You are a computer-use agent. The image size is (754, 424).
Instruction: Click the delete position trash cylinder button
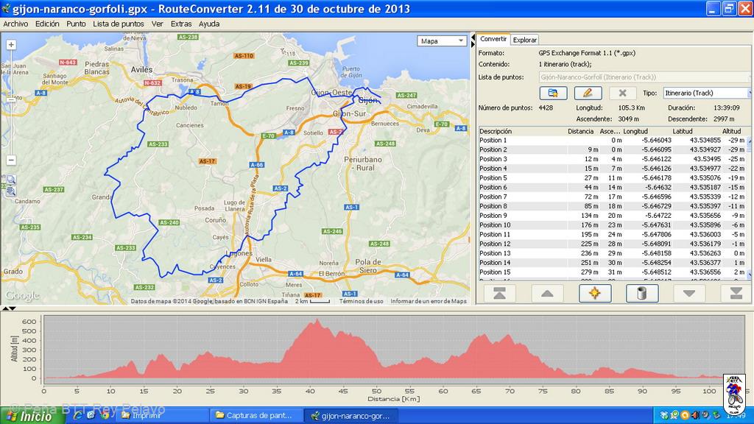(x=641, y=293)
